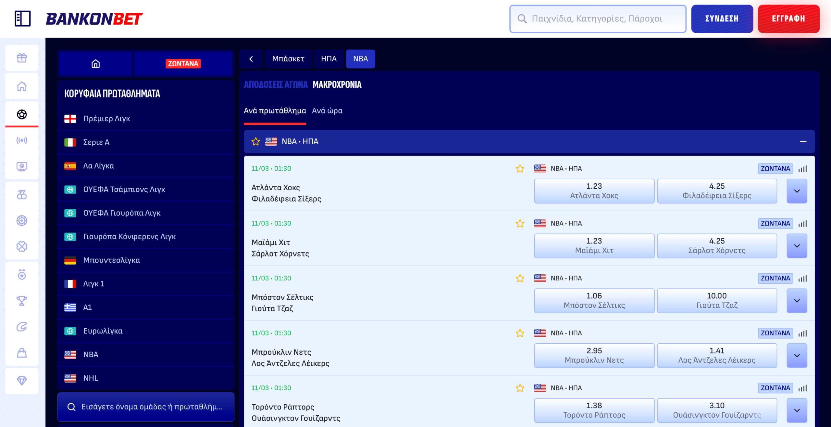The image size is (831, 427).
Task: Click the games search input field
Action: coord(598,19)
